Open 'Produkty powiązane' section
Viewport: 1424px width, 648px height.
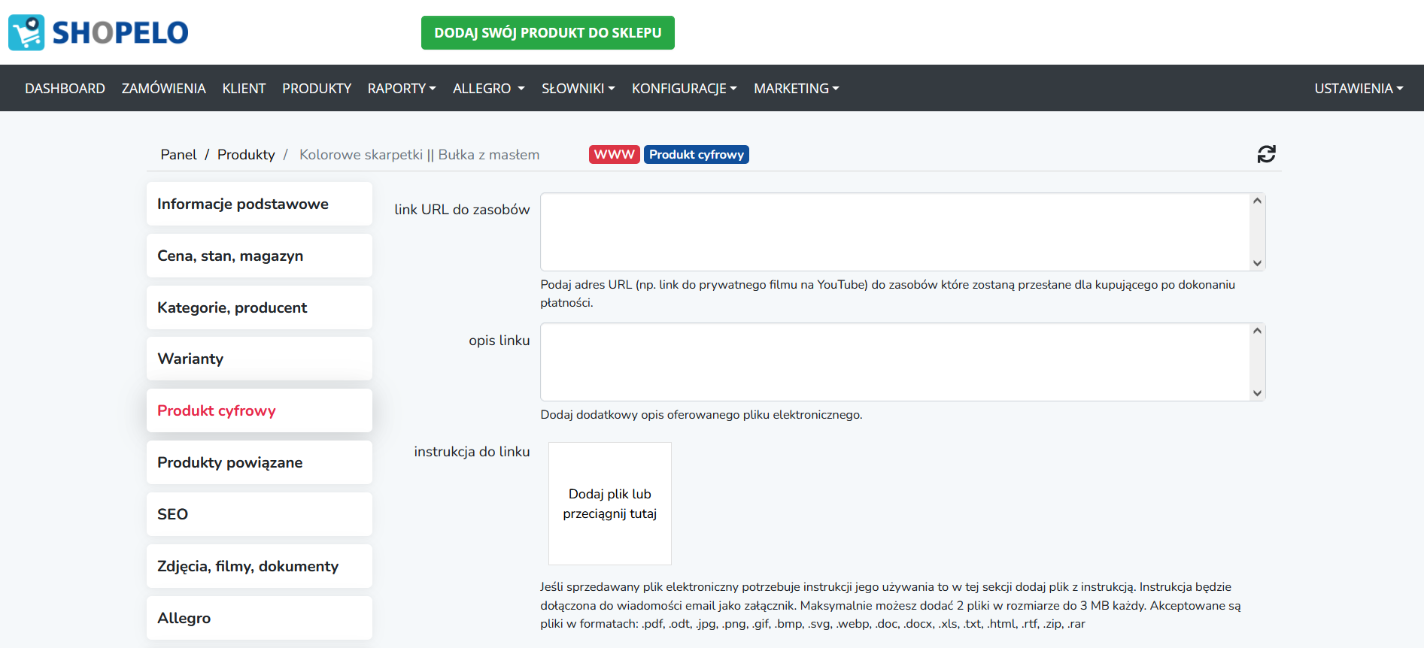260,462
